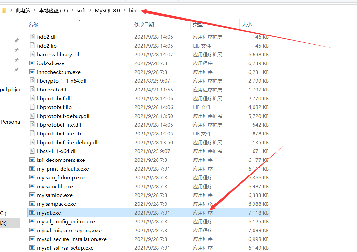Click the libssl-1_1-x64.dll icon
The height and width of the screenshot is (252, 357).
pos(32,151)
